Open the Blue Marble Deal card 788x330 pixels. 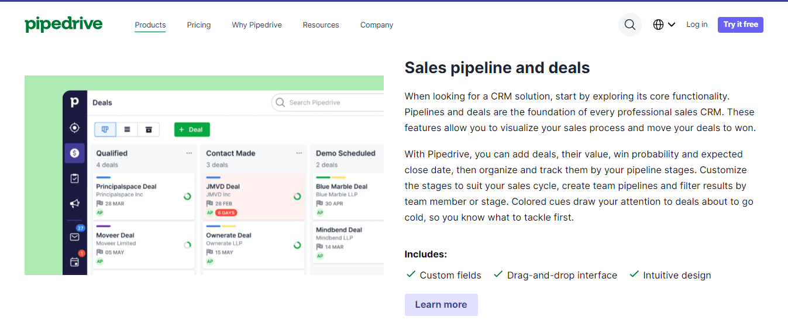click(x=348, y=196)
